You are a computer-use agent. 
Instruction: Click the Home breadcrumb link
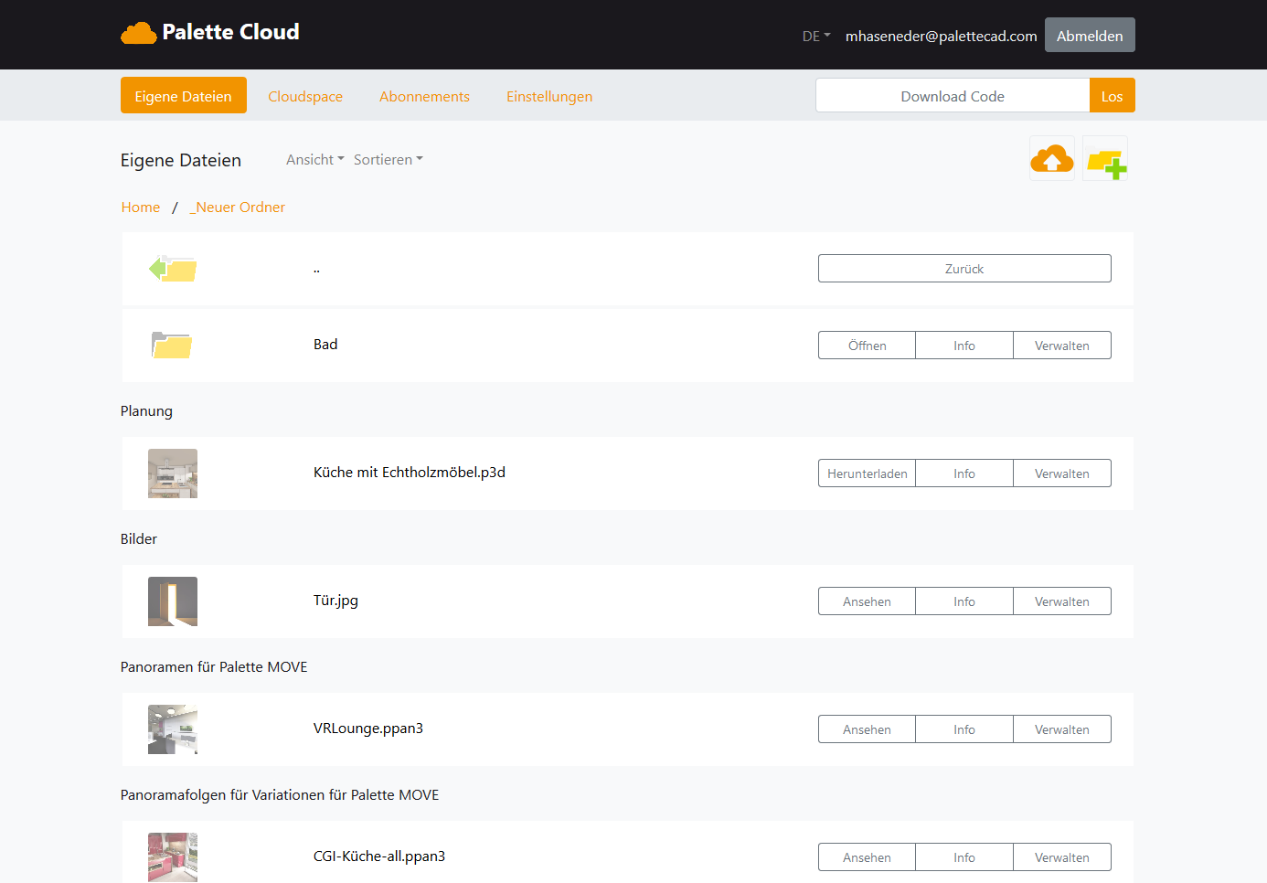pos(141,207)
